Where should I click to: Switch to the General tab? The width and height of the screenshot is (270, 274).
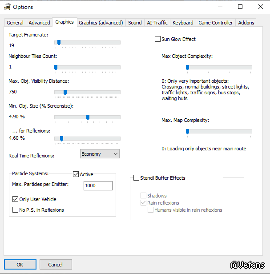click(x=15, y=23)
